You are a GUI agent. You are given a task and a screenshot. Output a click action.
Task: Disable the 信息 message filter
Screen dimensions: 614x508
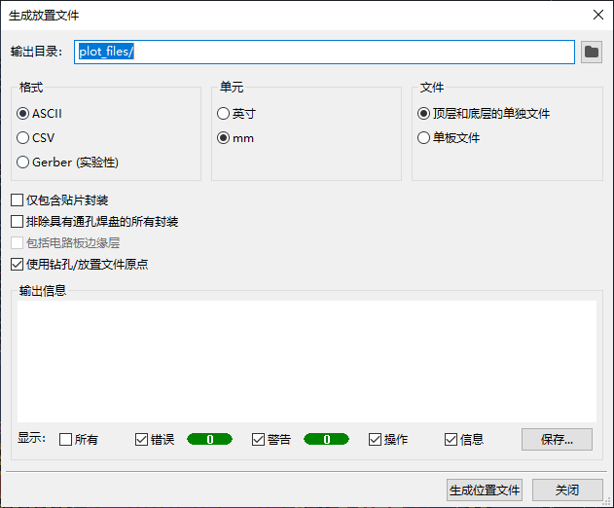tap(451, 439)
